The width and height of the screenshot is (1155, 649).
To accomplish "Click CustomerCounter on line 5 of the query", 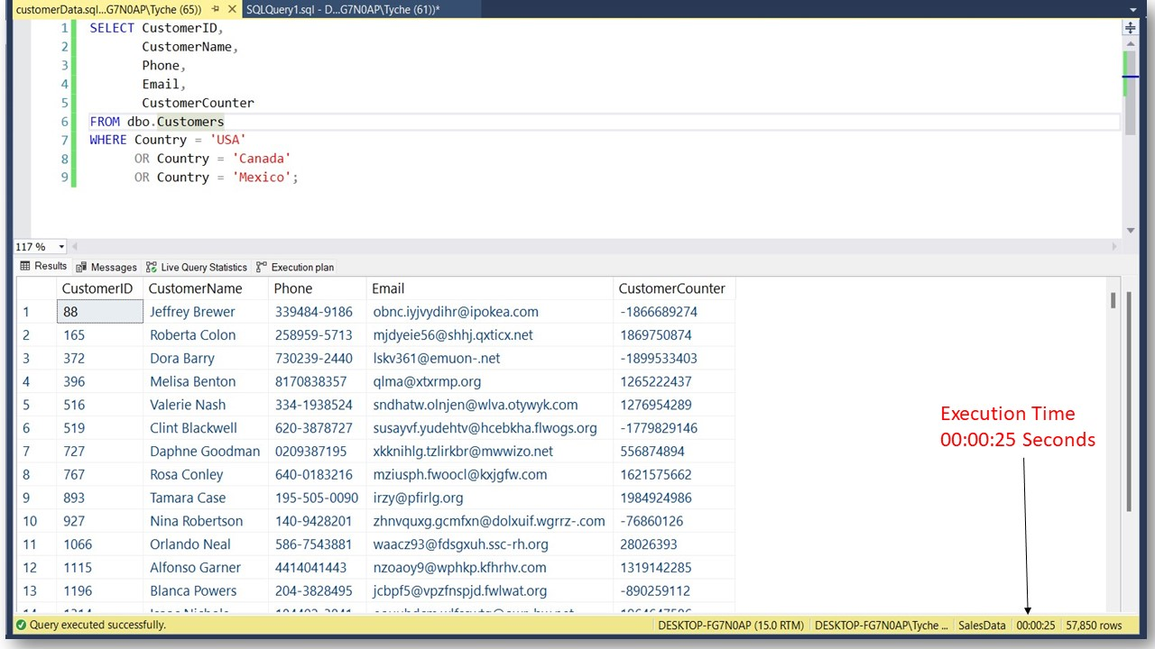I will (x=198, y=103).
